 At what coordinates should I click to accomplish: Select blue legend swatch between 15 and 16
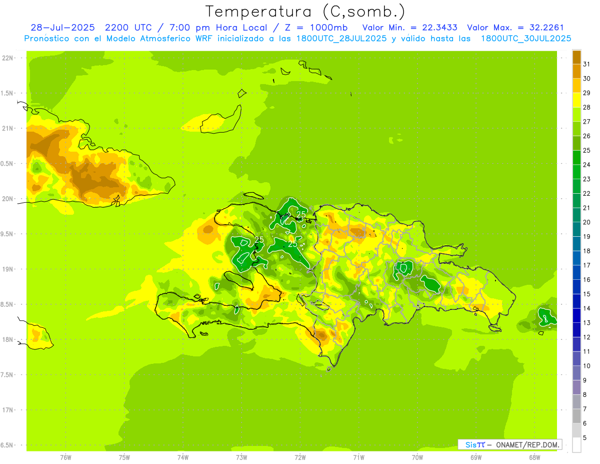(x=576, y=287)
